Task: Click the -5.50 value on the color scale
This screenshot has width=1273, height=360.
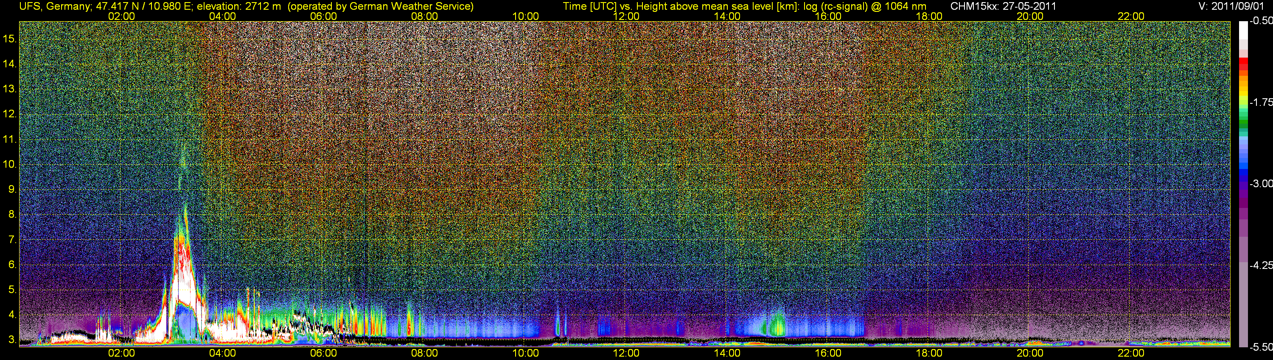Action: pos(1261,347)
